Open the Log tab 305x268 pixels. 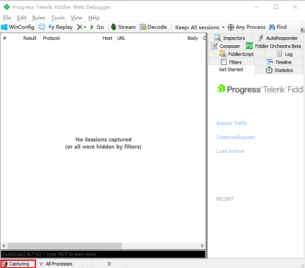(284, 54)
